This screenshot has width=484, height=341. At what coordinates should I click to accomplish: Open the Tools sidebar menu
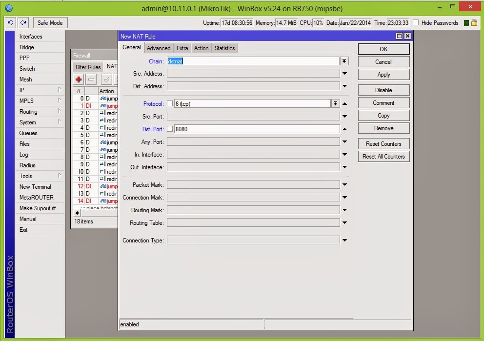click(x=40, y=176)
